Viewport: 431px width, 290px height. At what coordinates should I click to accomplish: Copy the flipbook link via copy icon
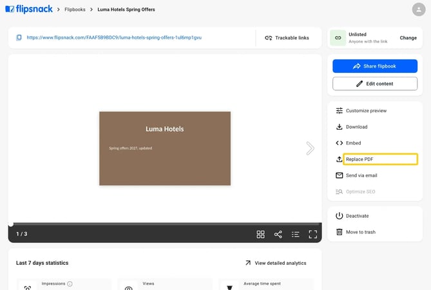pos(19,37)
